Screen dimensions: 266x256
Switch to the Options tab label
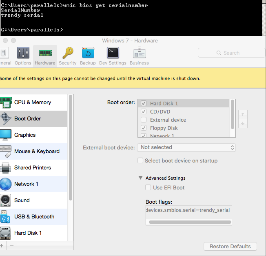point(23,63)
